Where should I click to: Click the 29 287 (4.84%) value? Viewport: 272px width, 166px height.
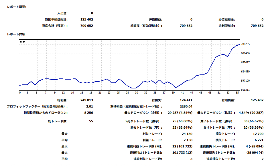[180, 113]
